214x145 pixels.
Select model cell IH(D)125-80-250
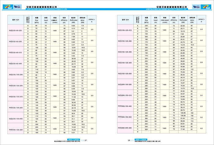16,41
